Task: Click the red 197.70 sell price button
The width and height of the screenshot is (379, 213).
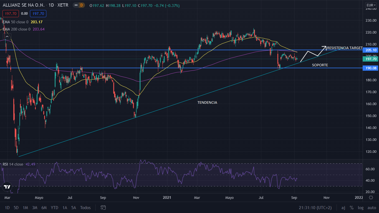Action: click(11, 14)
